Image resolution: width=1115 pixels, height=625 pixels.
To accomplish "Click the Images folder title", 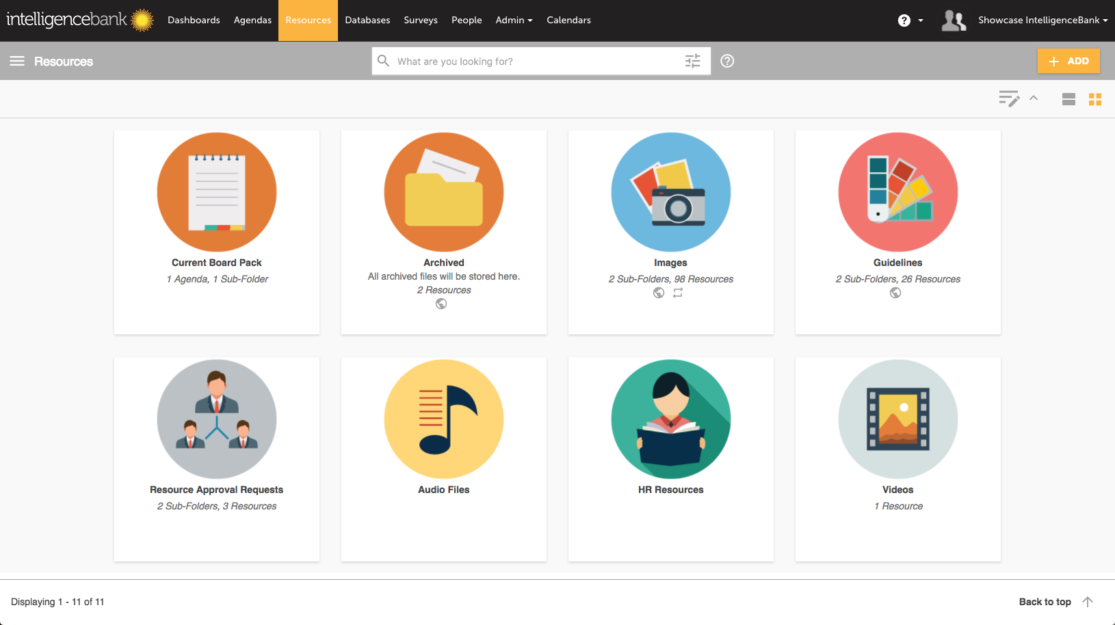I will (x=670, y=263).
